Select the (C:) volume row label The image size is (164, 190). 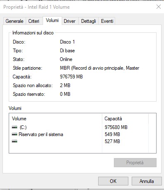coord(23,127)
